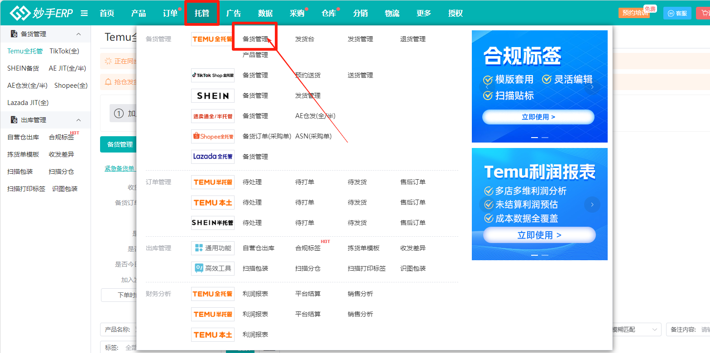Click the 备注内容 input field
Screen dimensions: 710x353
click(x=689, y=329)
